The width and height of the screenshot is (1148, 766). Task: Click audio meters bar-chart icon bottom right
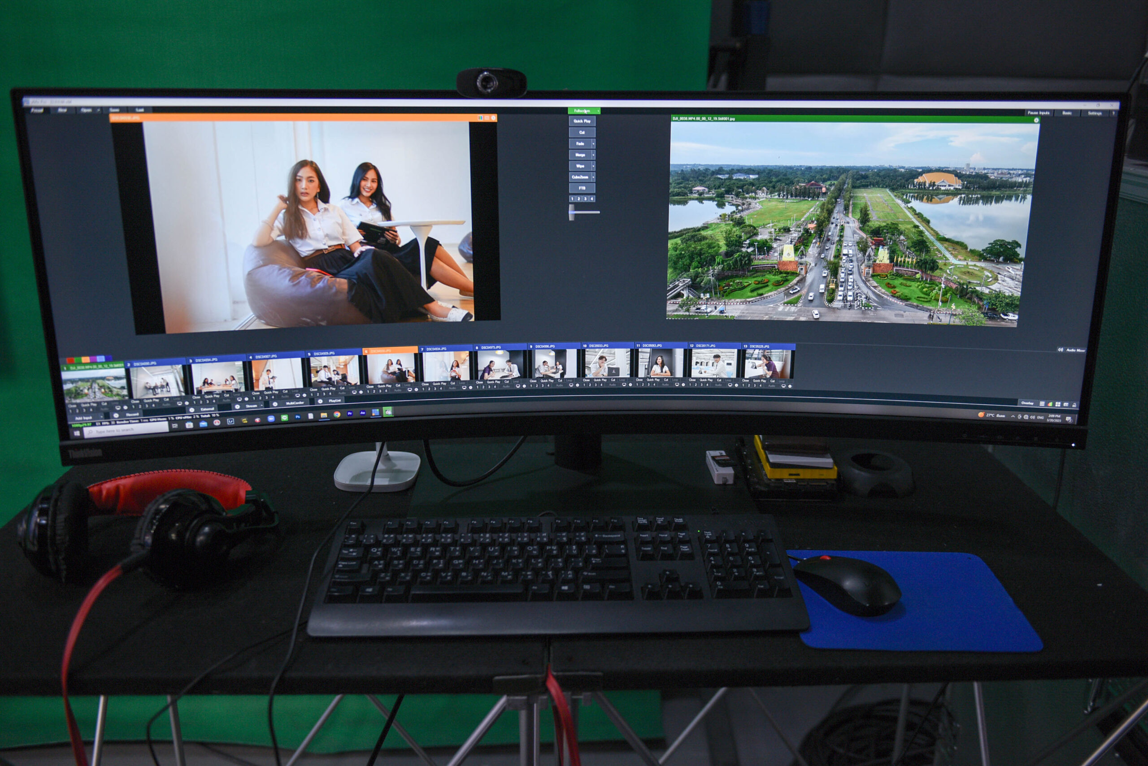[1050, 404]
